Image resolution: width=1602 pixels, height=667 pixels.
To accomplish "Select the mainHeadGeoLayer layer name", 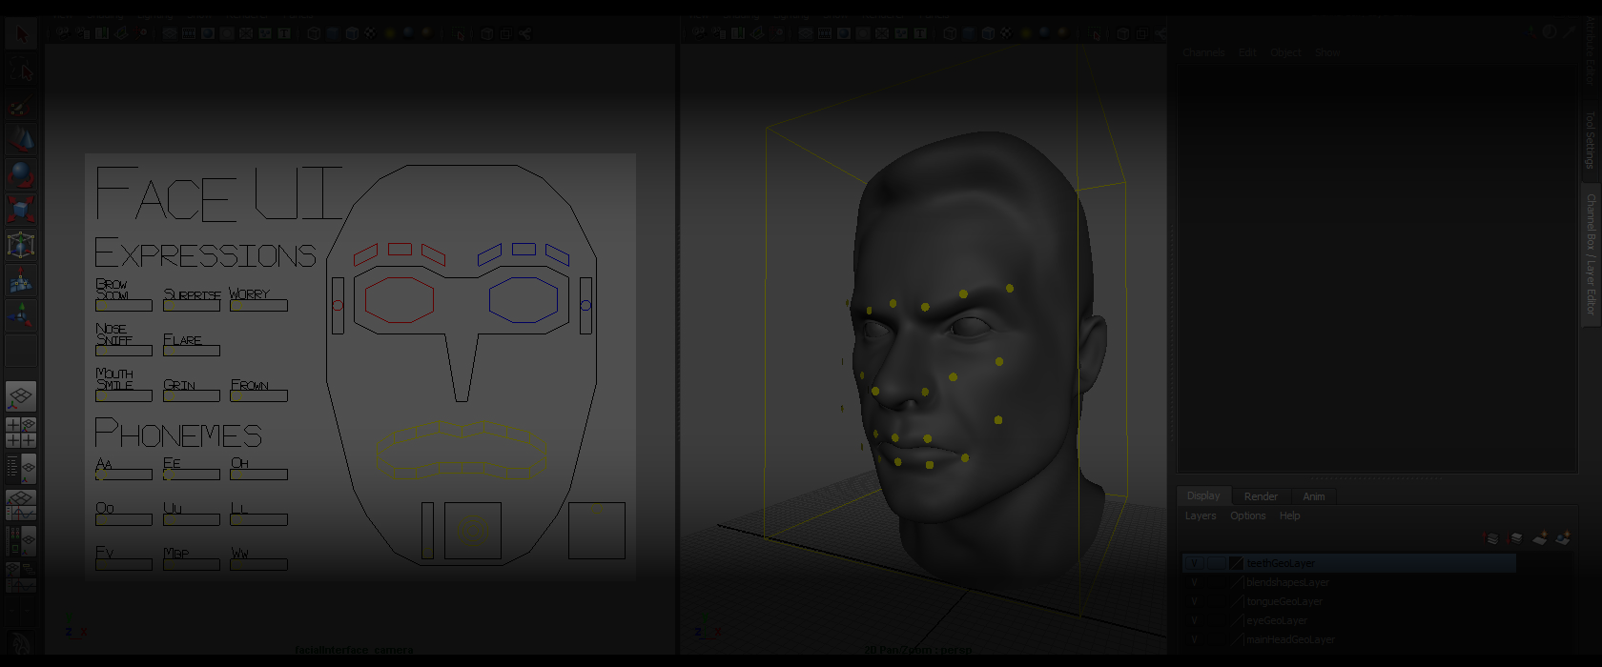I will tap(1290, 639).
